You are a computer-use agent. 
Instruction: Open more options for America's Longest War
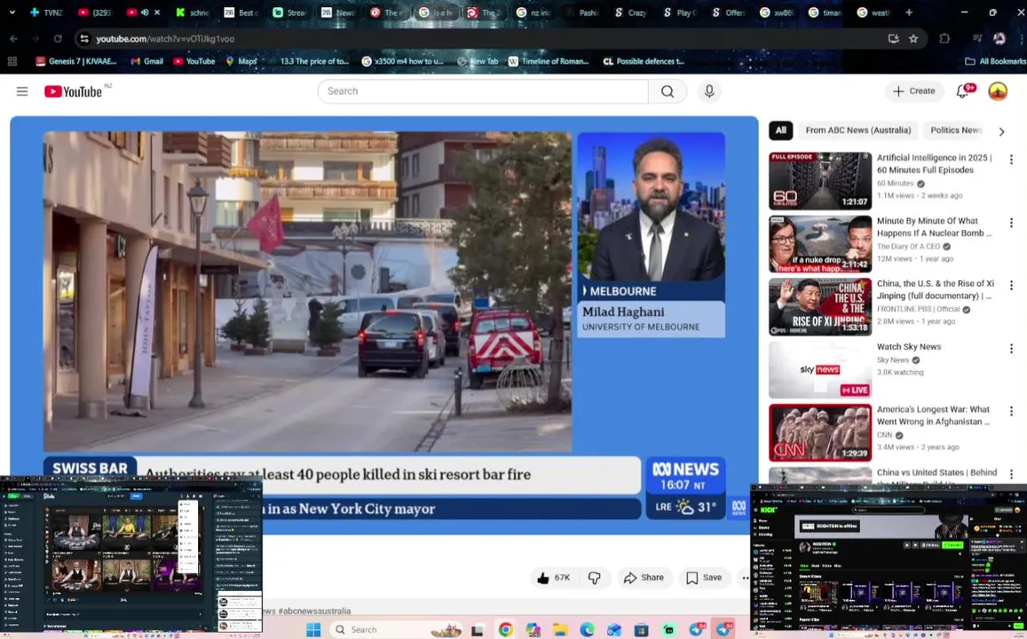click(1011, 412)
